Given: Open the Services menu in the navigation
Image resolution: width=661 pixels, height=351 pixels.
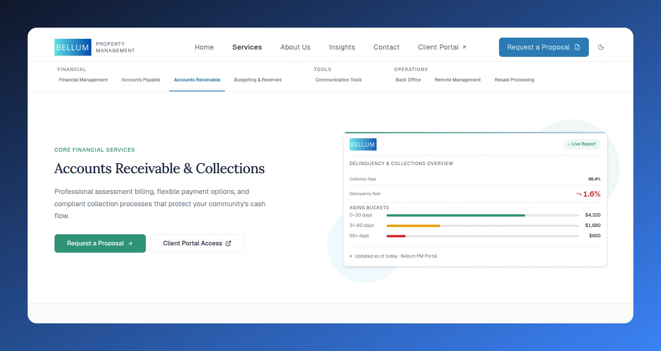Looking at the screenshot, I should (247, 47).
